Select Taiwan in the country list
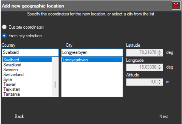Viewport: 182px width, 124px height. [x=27, y=84]
